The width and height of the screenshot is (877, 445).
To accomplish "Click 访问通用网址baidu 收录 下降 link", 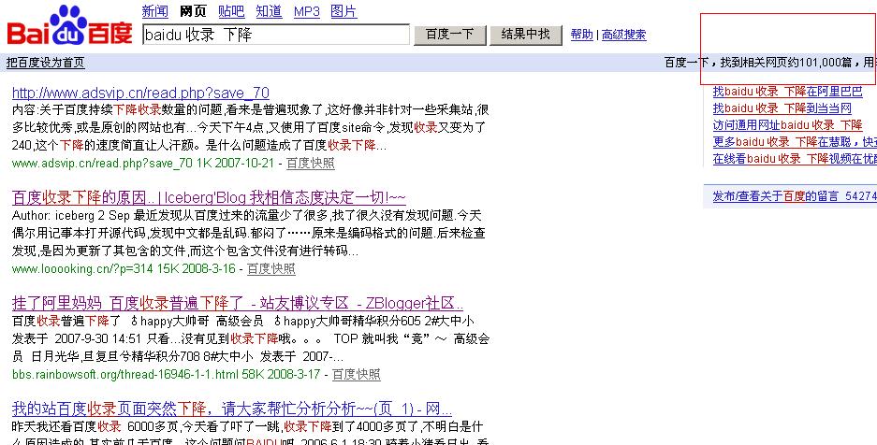I will click(787, 125).
